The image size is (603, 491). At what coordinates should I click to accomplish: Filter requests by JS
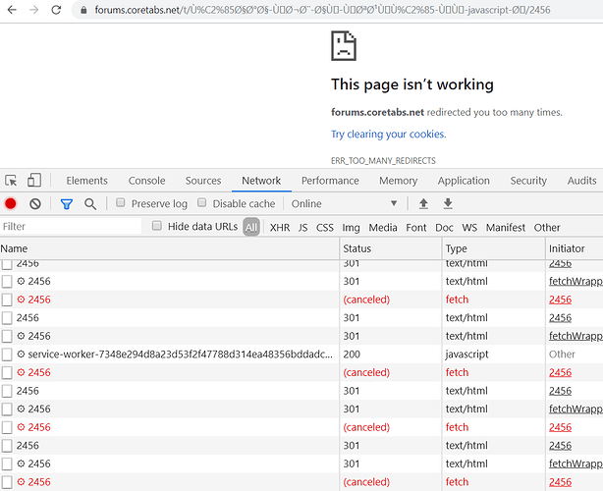pyautogui.click(x=303, y=228)
